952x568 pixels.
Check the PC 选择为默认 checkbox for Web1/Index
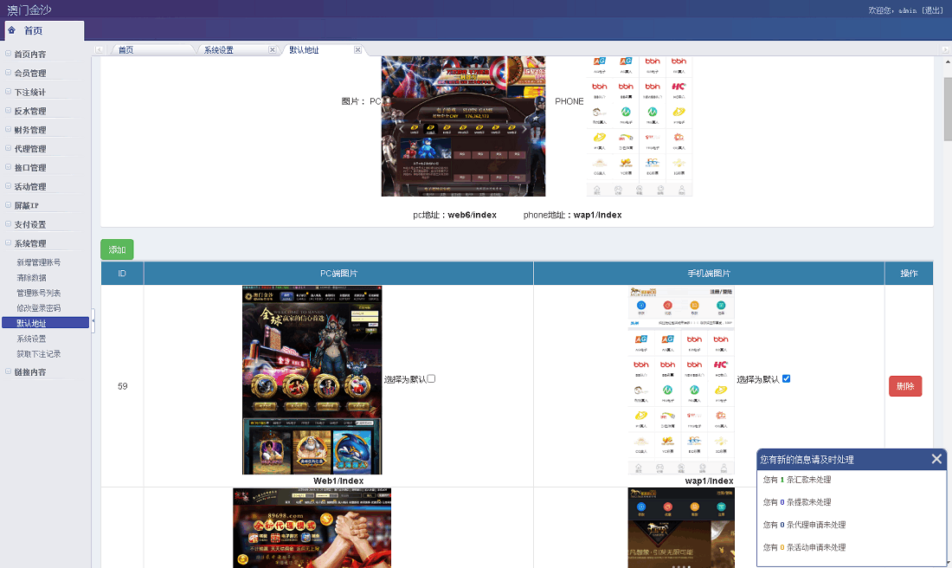[x=431, y=379]
